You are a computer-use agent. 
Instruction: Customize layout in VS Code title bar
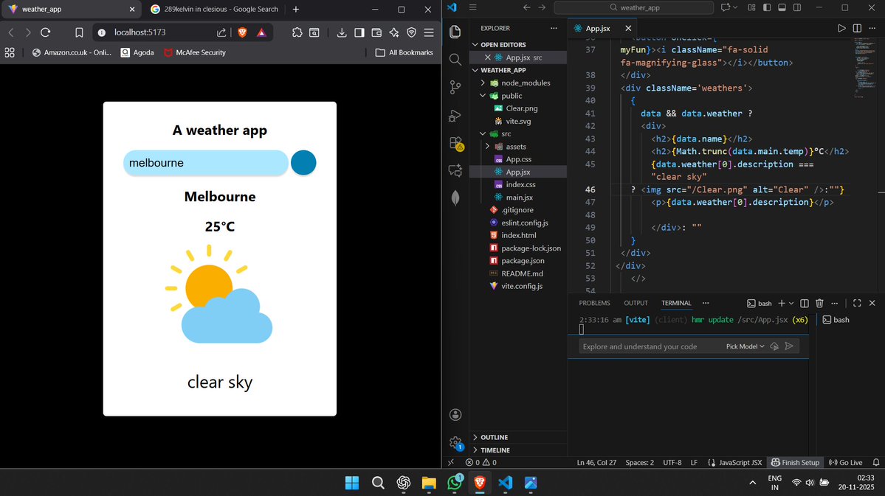pos(752,7)
